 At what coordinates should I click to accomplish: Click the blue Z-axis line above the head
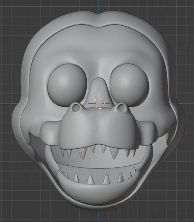click(x=99, y=6)
